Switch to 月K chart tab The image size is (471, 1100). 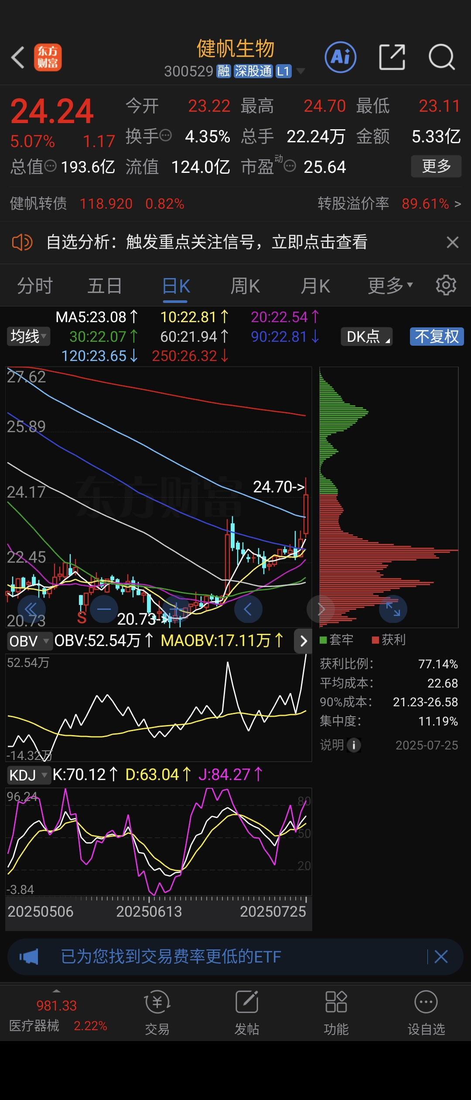point(315,286)
